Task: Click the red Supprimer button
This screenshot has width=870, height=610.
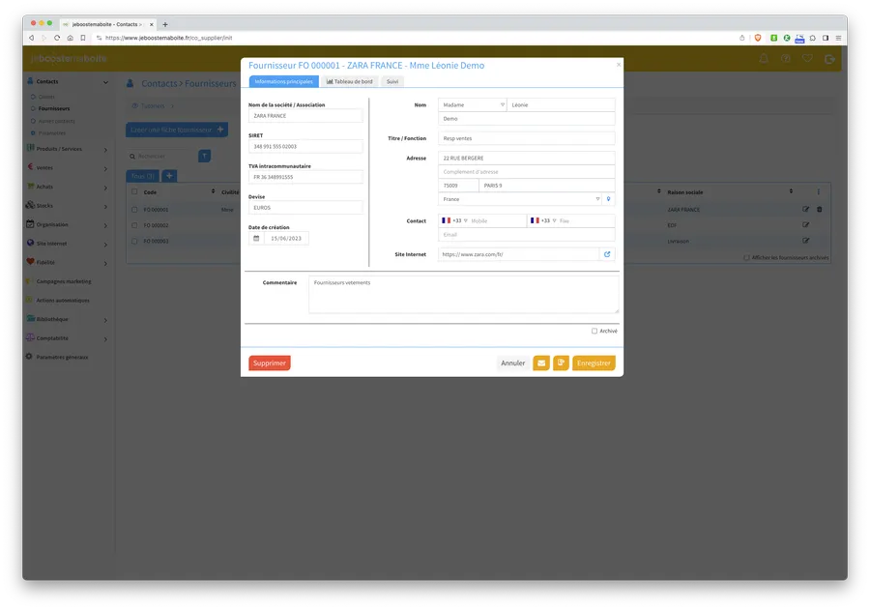Action: 270,363
